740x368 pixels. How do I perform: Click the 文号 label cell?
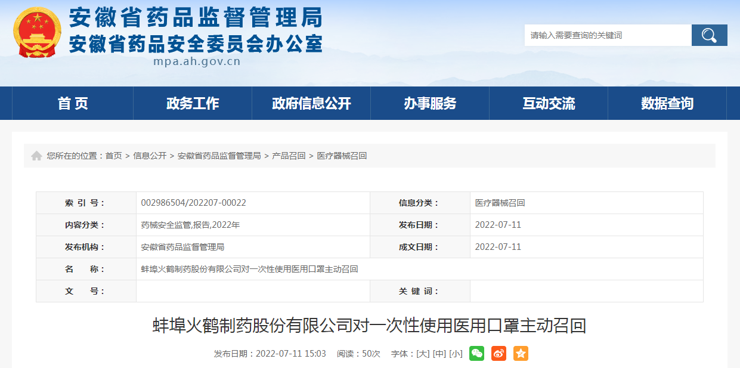tap(86, 291)
